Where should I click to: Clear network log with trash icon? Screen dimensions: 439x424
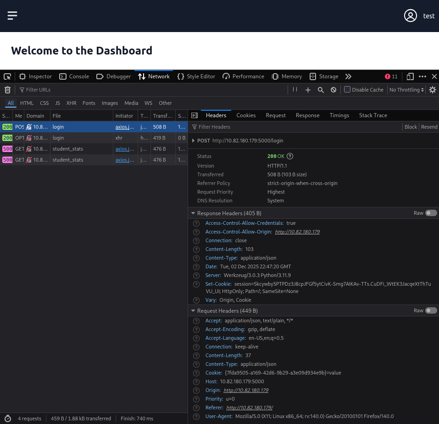7,90
